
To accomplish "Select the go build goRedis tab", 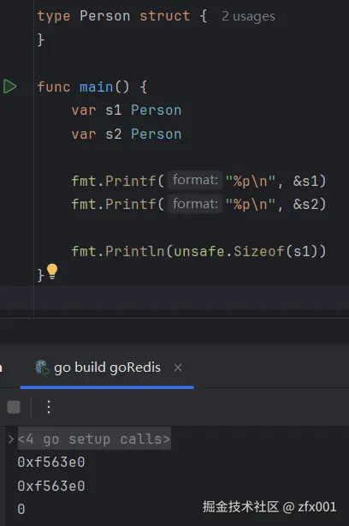I will (x=107, y=368).
